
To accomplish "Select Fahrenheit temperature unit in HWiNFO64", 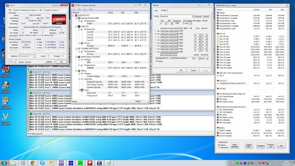I will [x=219, y=148].
